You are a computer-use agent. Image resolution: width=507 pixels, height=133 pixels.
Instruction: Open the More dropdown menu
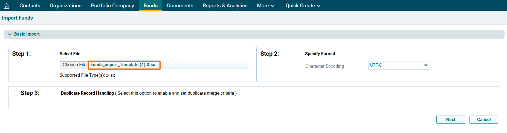click(265, 6)
